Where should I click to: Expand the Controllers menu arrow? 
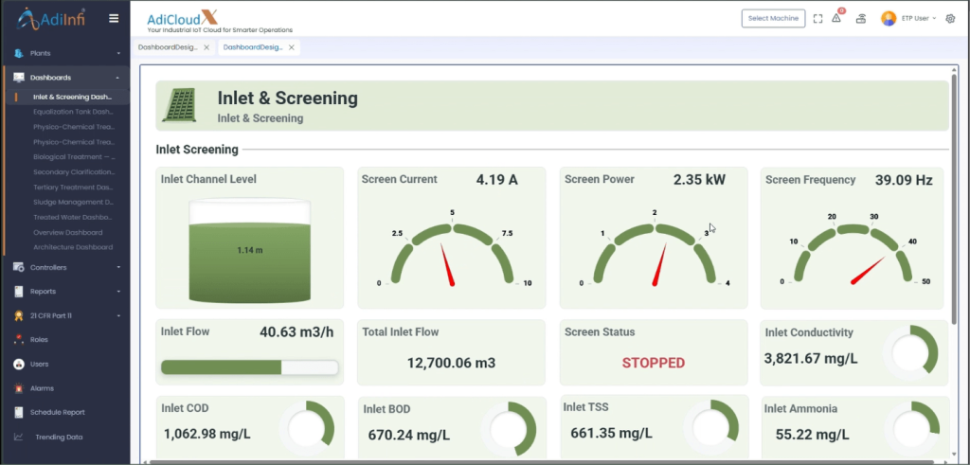tap(118, 268)
